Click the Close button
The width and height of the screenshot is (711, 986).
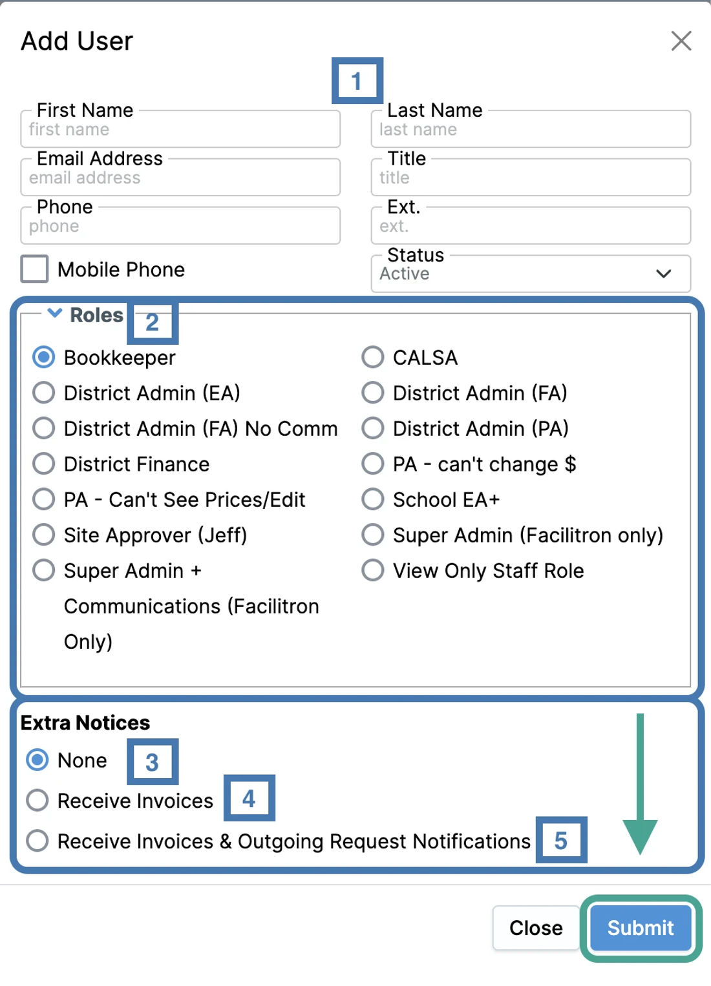(536, 928)
